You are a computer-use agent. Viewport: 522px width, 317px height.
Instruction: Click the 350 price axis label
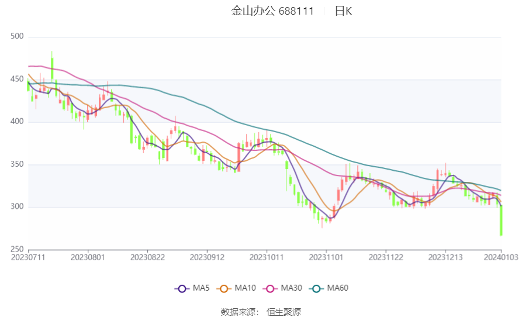(18, 164)
